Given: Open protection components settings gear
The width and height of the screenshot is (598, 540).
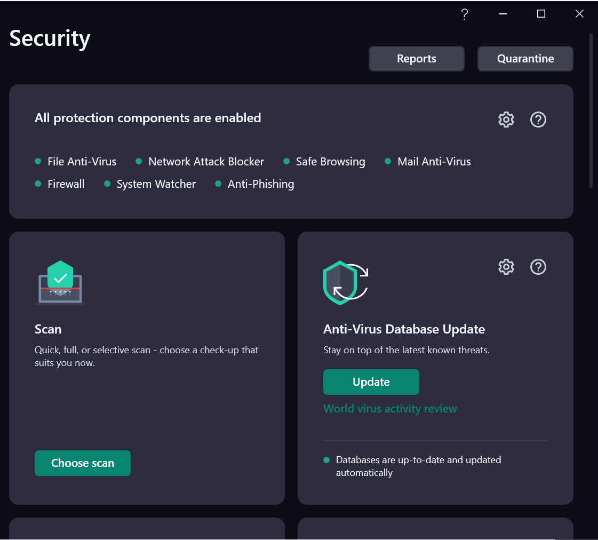Looking at the screenshot, I should point(506,120).
